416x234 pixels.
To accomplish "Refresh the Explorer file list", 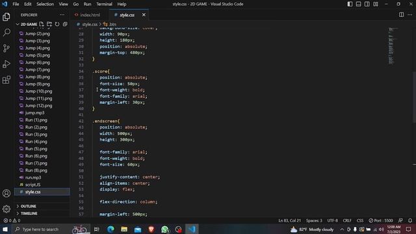I will click(57, 24).
